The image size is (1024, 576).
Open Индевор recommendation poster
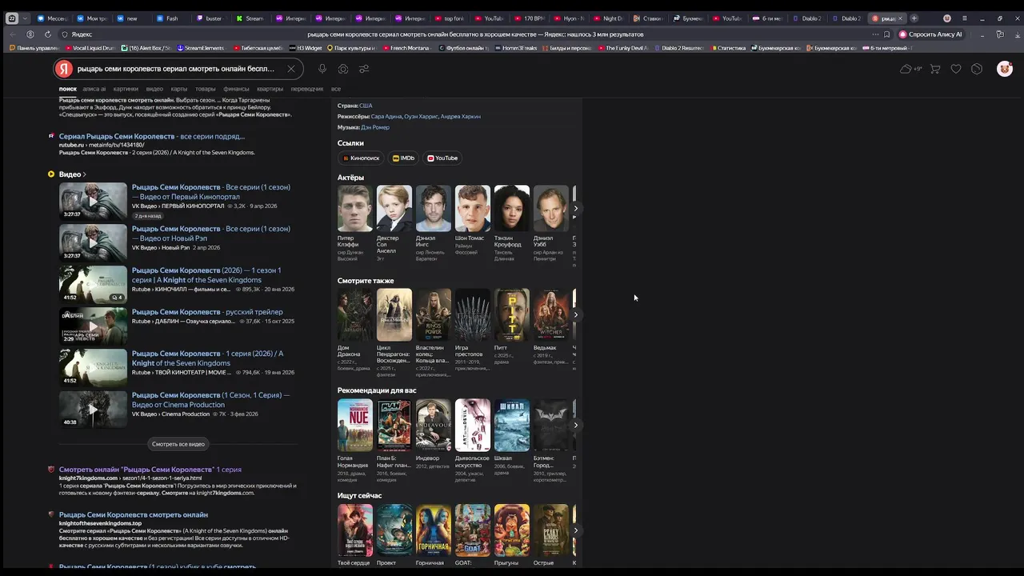[x=434, y=426]
